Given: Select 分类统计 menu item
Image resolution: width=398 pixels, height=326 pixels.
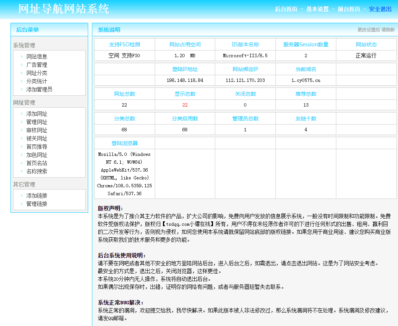Looking at the screenshot, I should [37, 81].
